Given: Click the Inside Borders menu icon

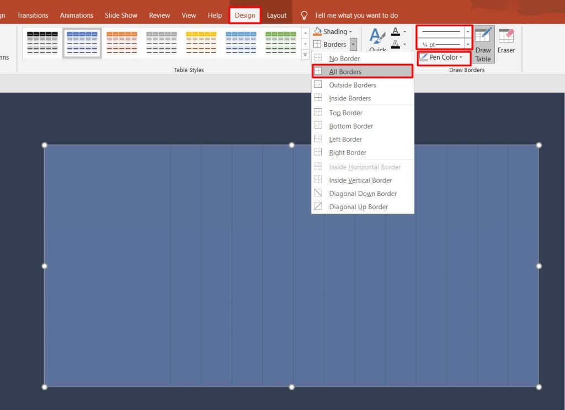Looking at the screenshot, I should pos(318,98).
